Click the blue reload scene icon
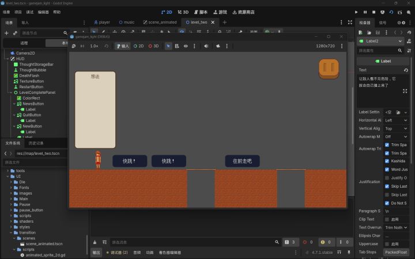 391,12
